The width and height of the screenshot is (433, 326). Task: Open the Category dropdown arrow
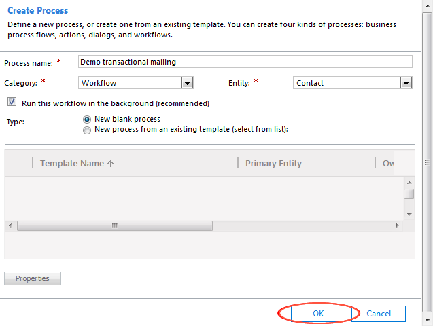click(x=188, y=83)
